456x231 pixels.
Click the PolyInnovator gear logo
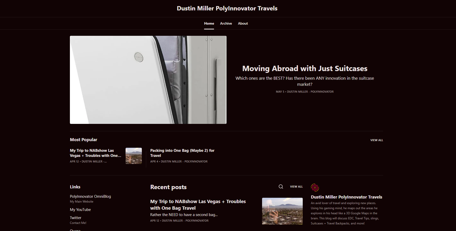coord(315,188)
